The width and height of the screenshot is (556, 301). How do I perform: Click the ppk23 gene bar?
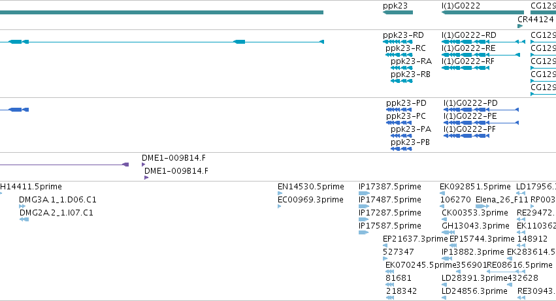pos(398,12)
